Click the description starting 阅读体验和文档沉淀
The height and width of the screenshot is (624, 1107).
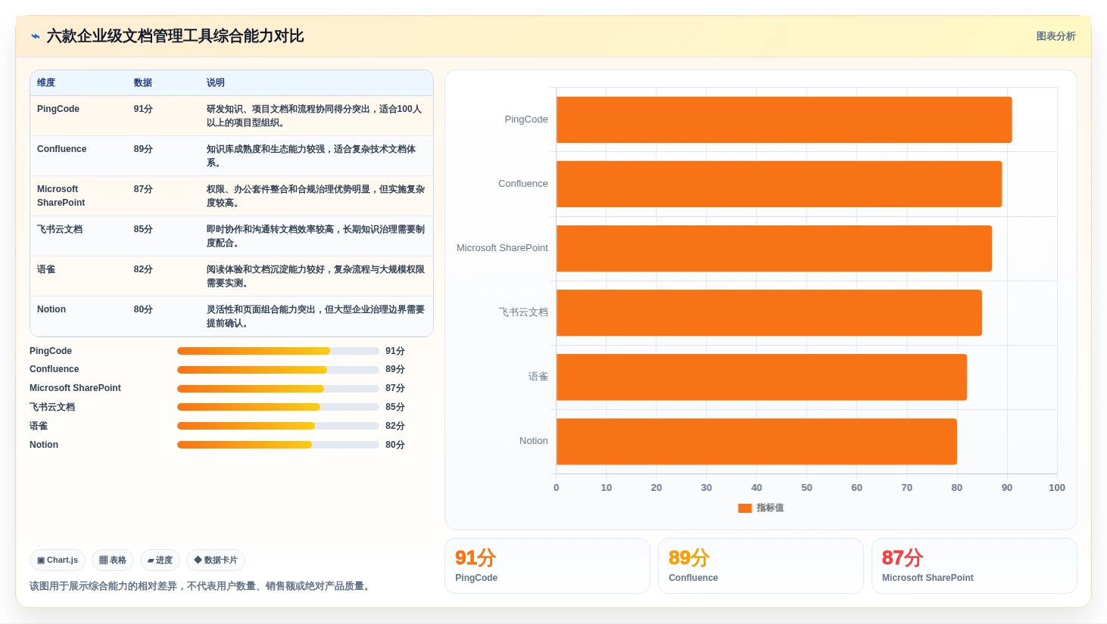point(316,276)
